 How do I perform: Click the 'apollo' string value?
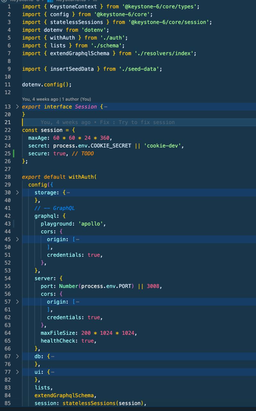tap(90, 224)
